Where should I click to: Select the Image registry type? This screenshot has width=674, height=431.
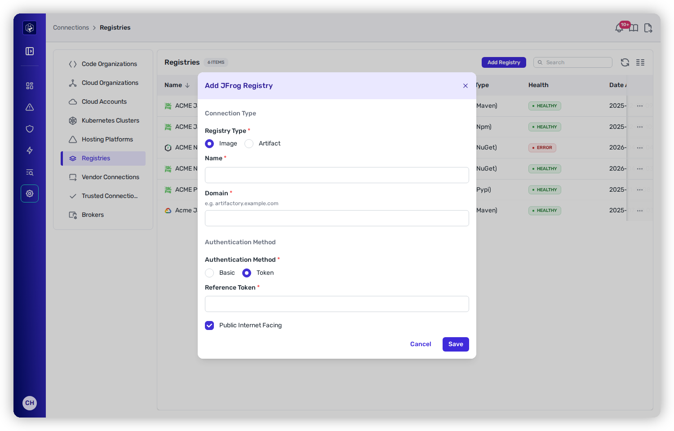[209, 144]
